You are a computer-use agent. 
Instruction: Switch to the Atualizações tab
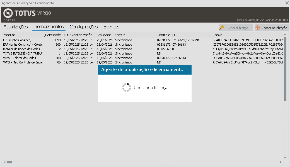[x=16, y=27]
